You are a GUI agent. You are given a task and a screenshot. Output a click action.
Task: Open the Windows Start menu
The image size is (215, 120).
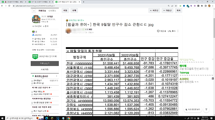[3, 118]
